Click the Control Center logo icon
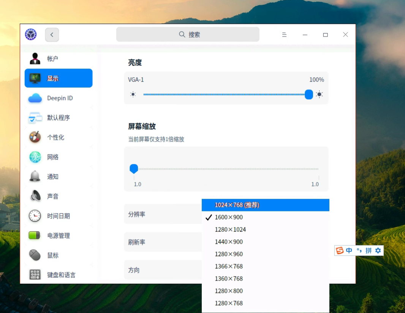 click(x=31, y=34)
